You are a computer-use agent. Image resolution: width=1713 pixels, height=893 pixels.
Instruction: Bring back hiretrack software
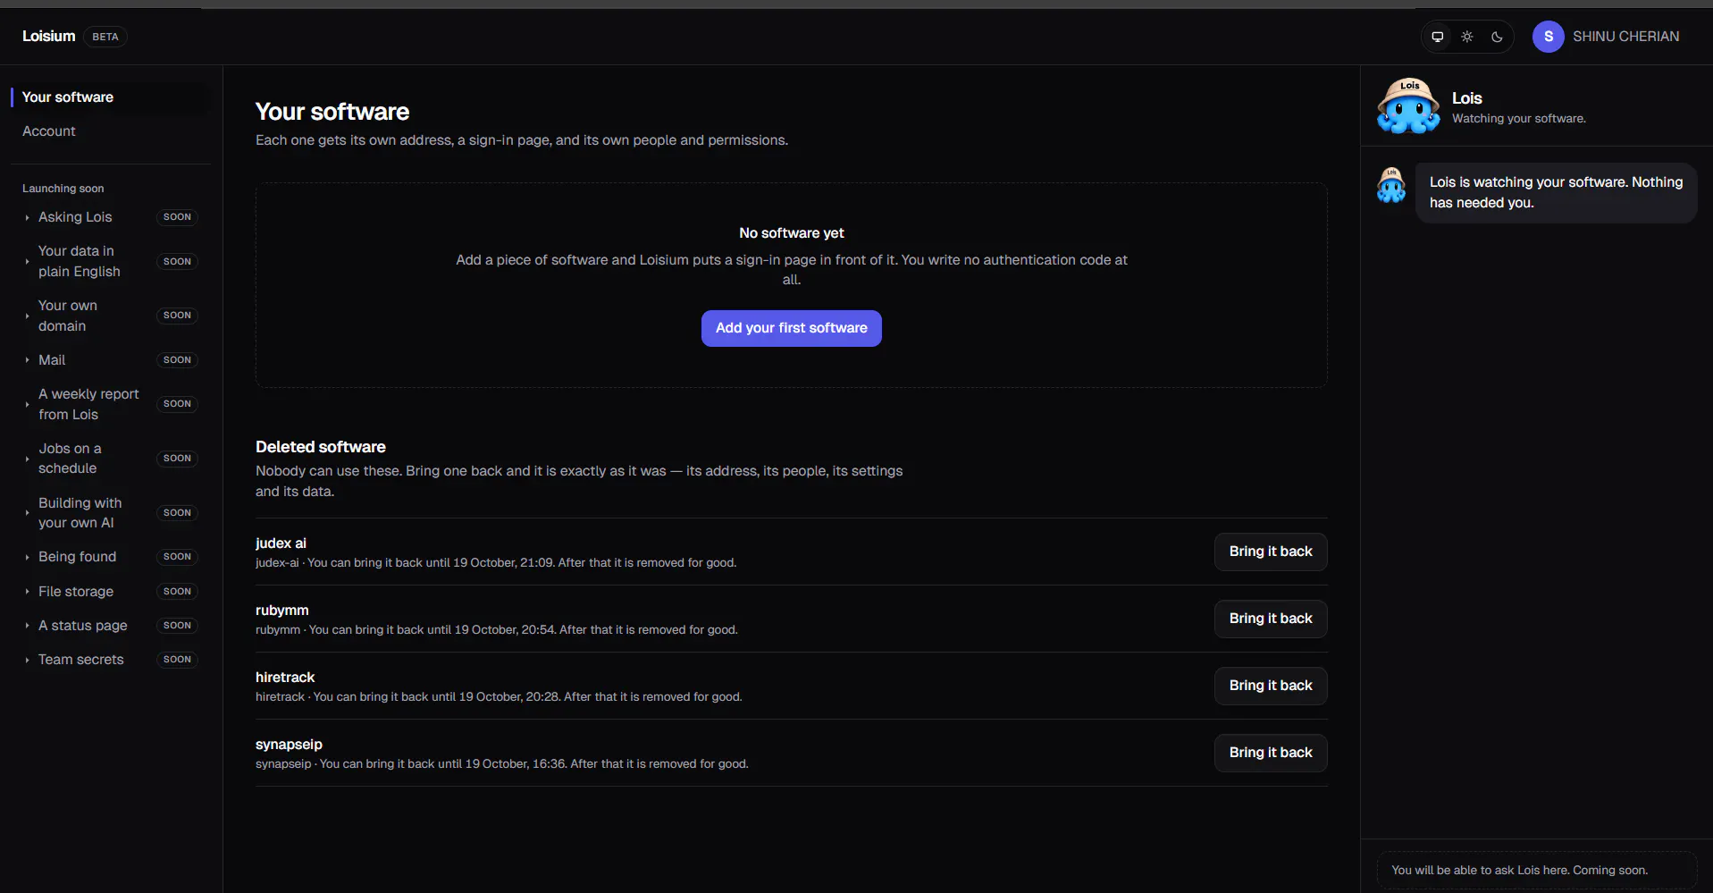pos(1271,686)
